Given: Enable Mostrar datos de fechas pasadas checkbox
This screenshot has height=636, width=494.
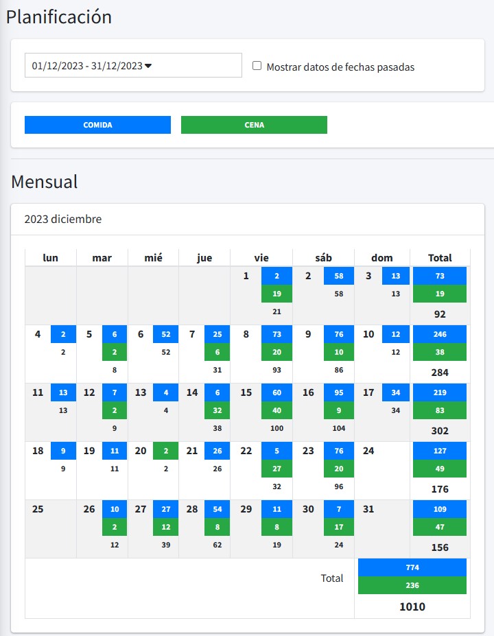Looking at the screenshot, I should [x=257, y=67].
